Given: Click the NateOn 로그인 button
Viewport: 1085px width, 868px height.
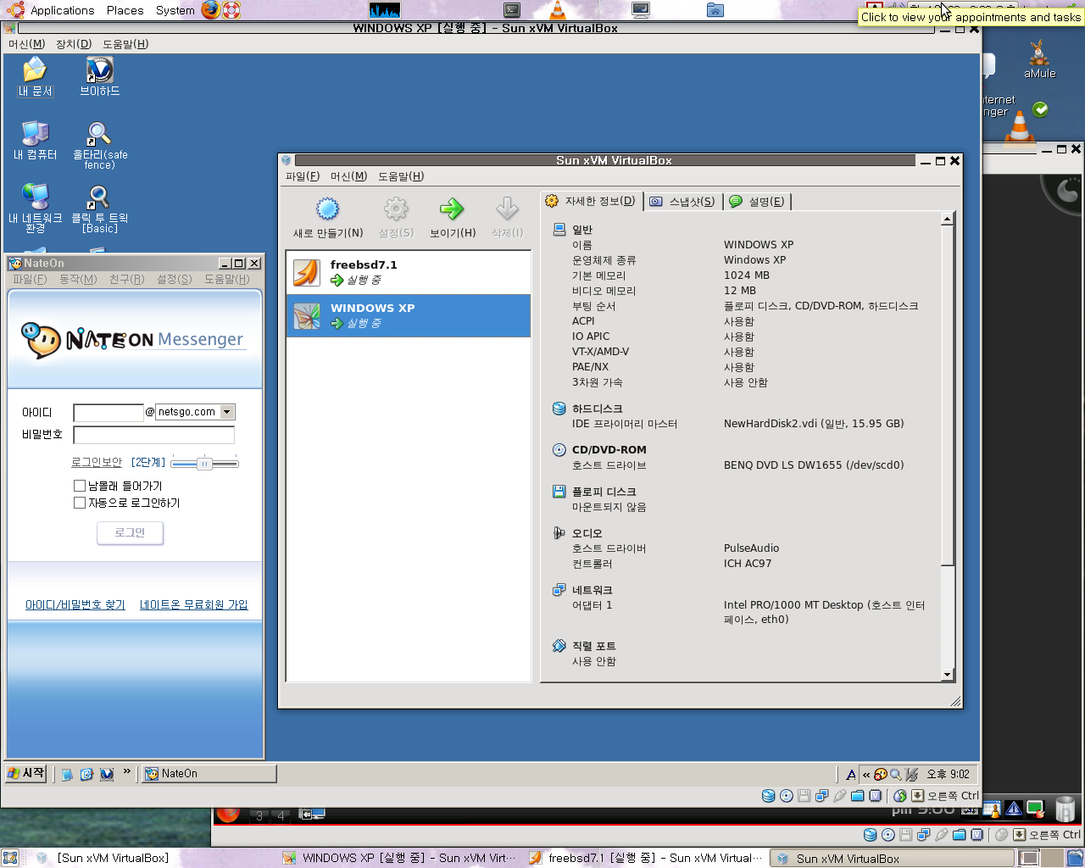Looking at the screenshot, I should pyautogui.click(x=130, y=532).
